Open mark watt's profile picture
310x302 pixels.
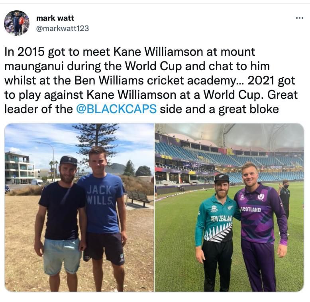point(17,23)
